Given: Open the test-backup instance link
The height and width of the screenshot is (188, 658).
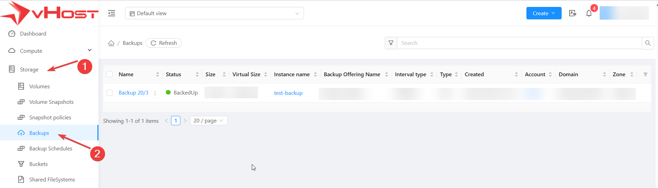Looking at the screenshot, I should point(288,93).
